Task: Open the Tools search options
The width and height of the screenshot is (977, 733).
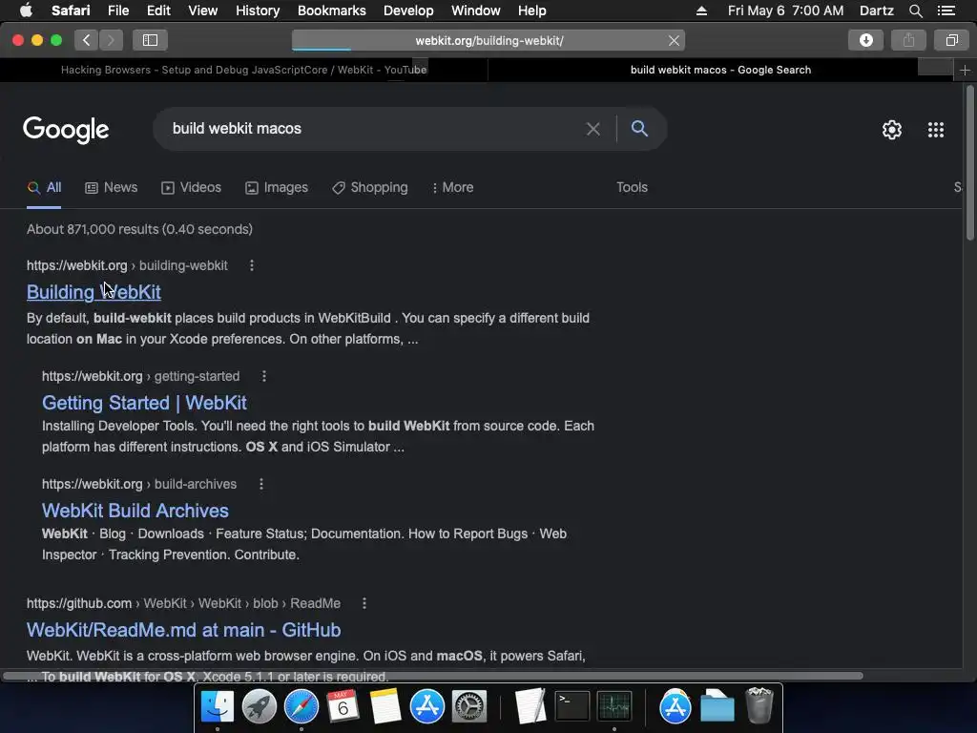Action: point(632,188)
